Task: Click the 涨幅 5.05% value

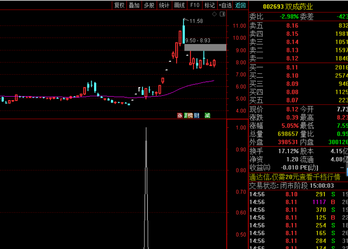Action: (290, 126)
